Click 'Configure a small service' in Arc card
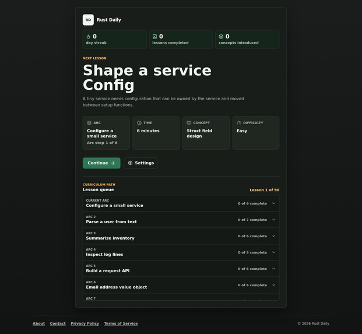Image resolution: width=362 pixels, height=334 pixels. (101, 133)
